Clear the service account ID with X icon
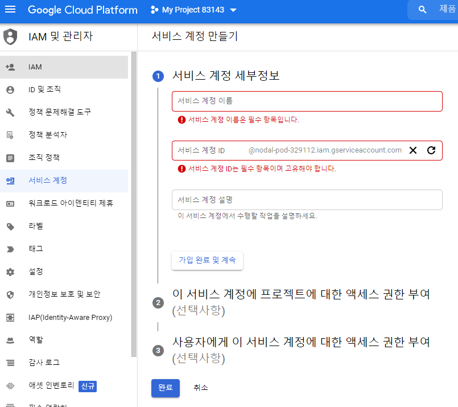The width and height of the screenshot is (458, 407). (412, 150)
